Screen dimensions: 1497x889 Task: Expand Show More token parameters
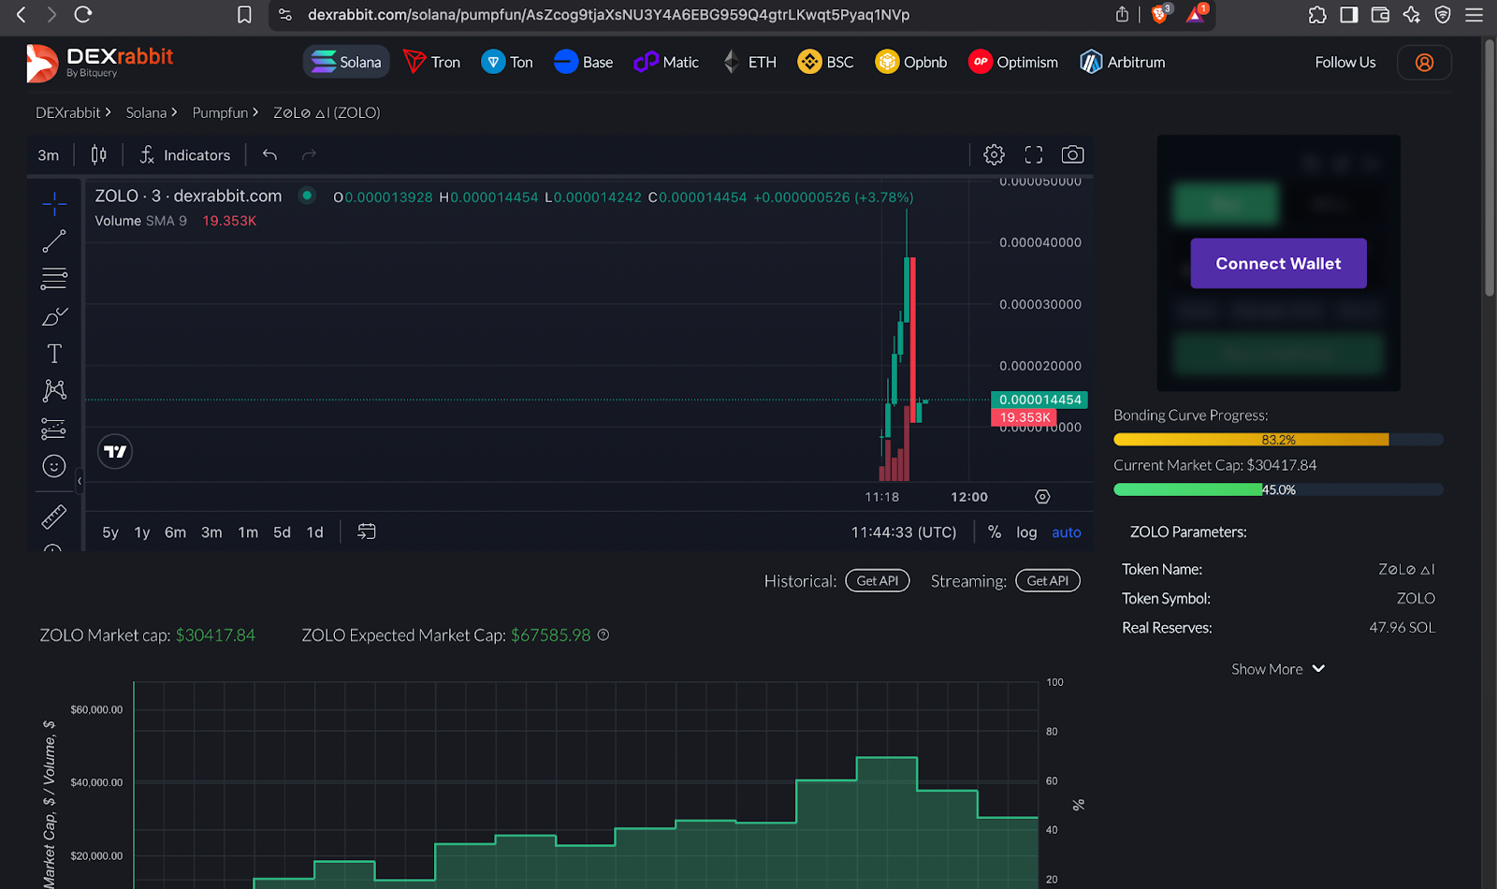1278,669
